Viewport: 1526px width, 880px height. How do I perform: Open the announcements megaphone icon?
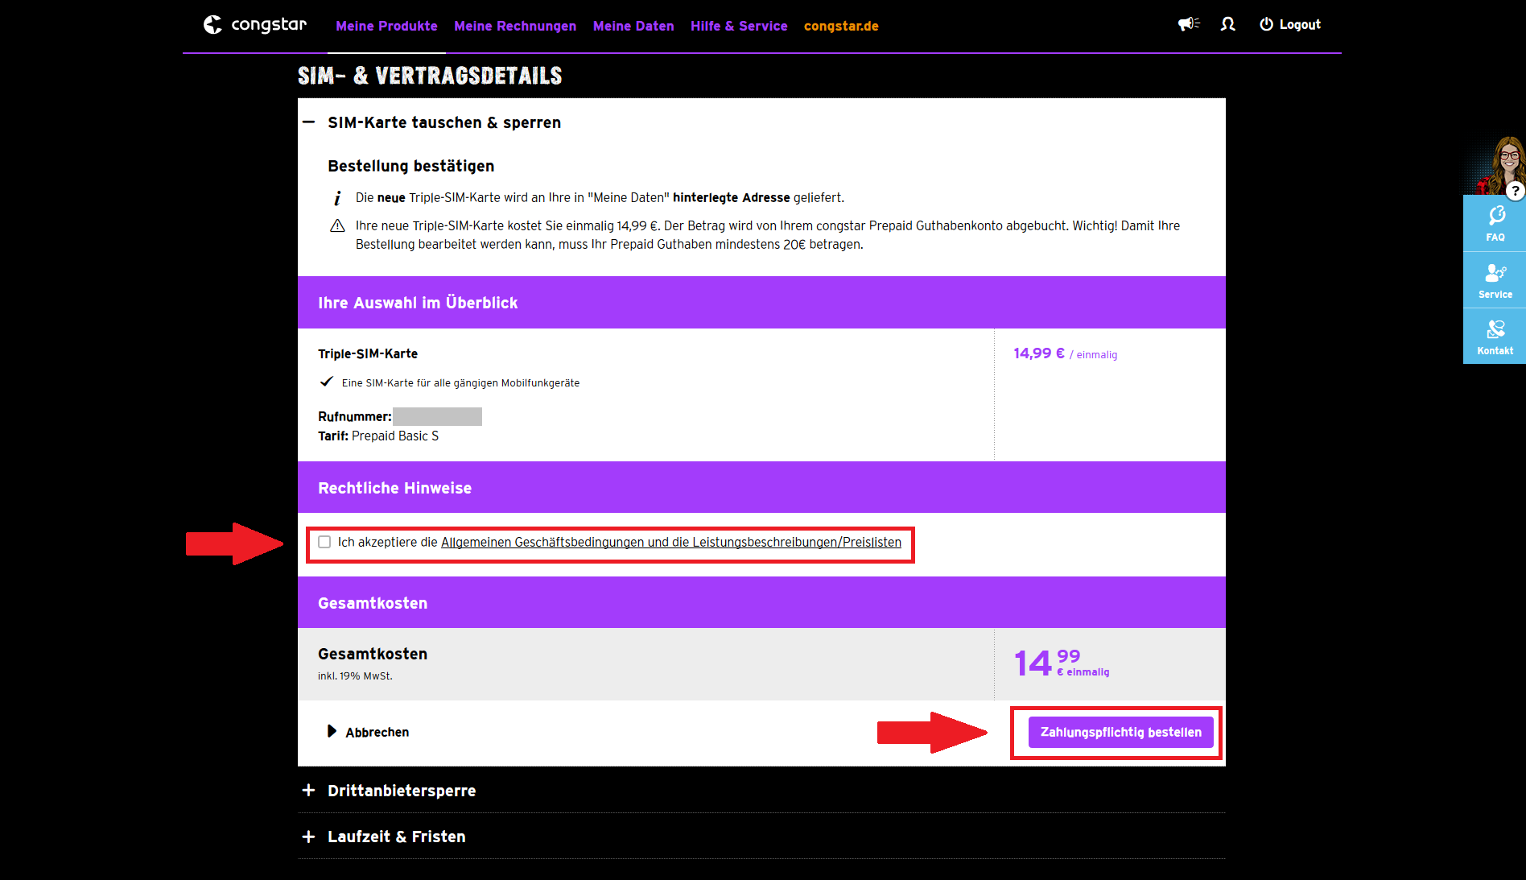pos(1189,24)
